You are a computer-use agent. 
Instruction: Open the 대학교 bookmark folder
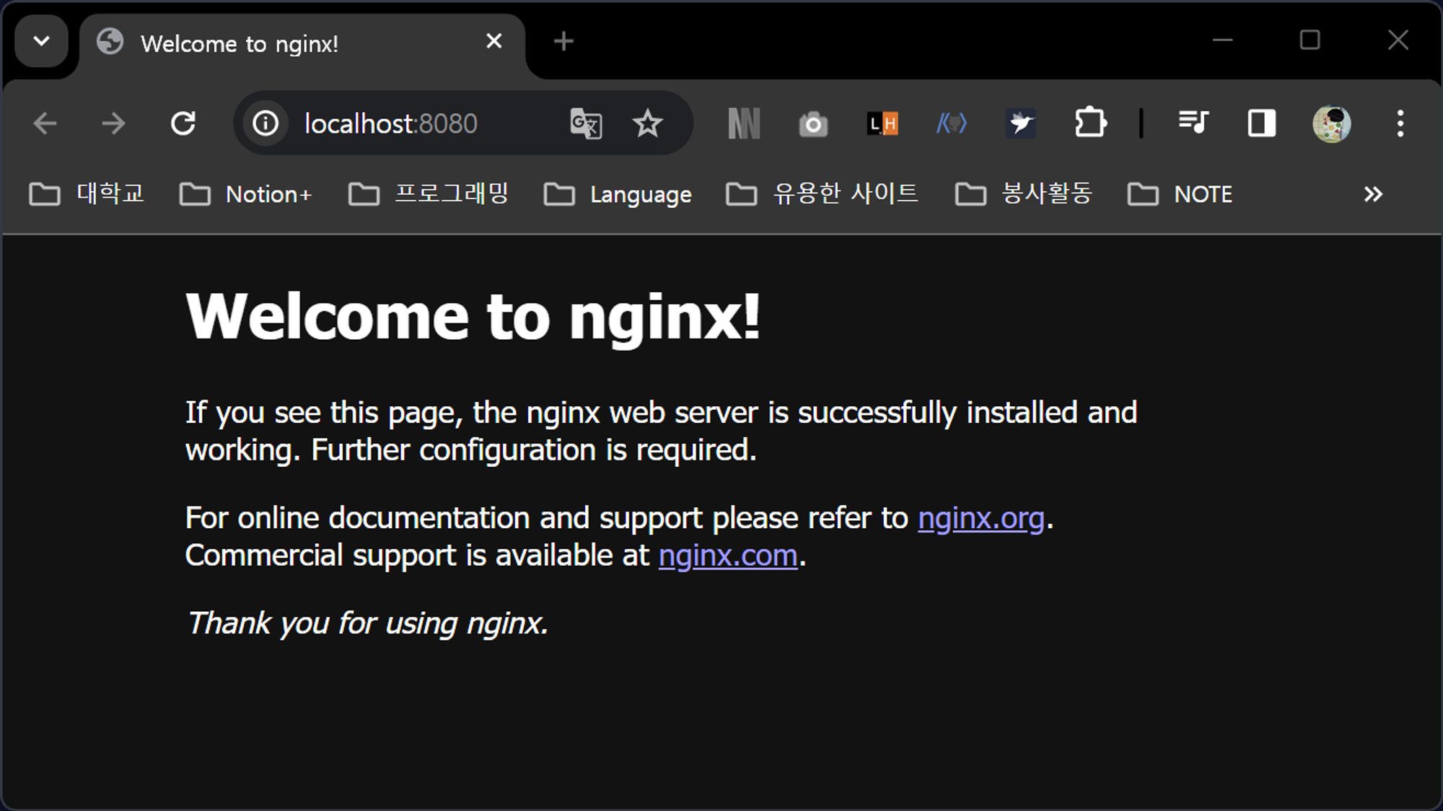point(87,194)
